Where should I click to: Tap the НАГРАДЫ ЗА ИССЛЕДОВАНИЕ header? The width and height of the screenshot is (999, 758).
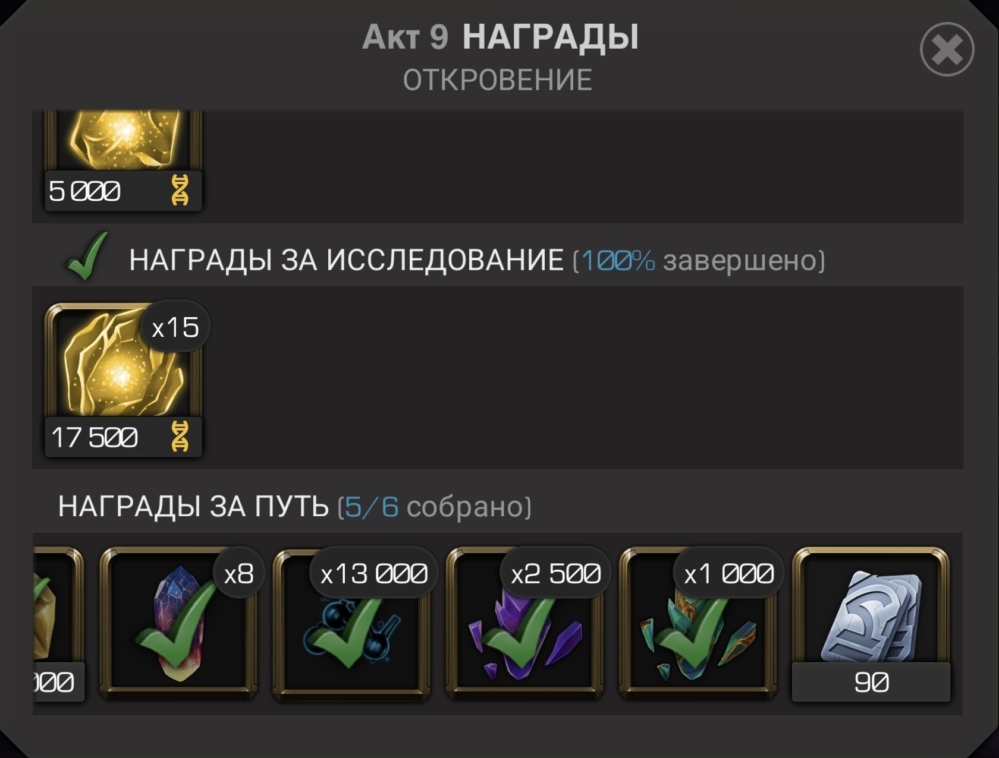click(346, 260)
